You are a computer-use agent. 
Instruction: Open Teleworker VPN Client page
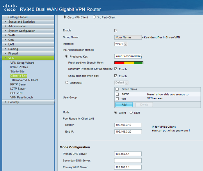tap(24, 80)
